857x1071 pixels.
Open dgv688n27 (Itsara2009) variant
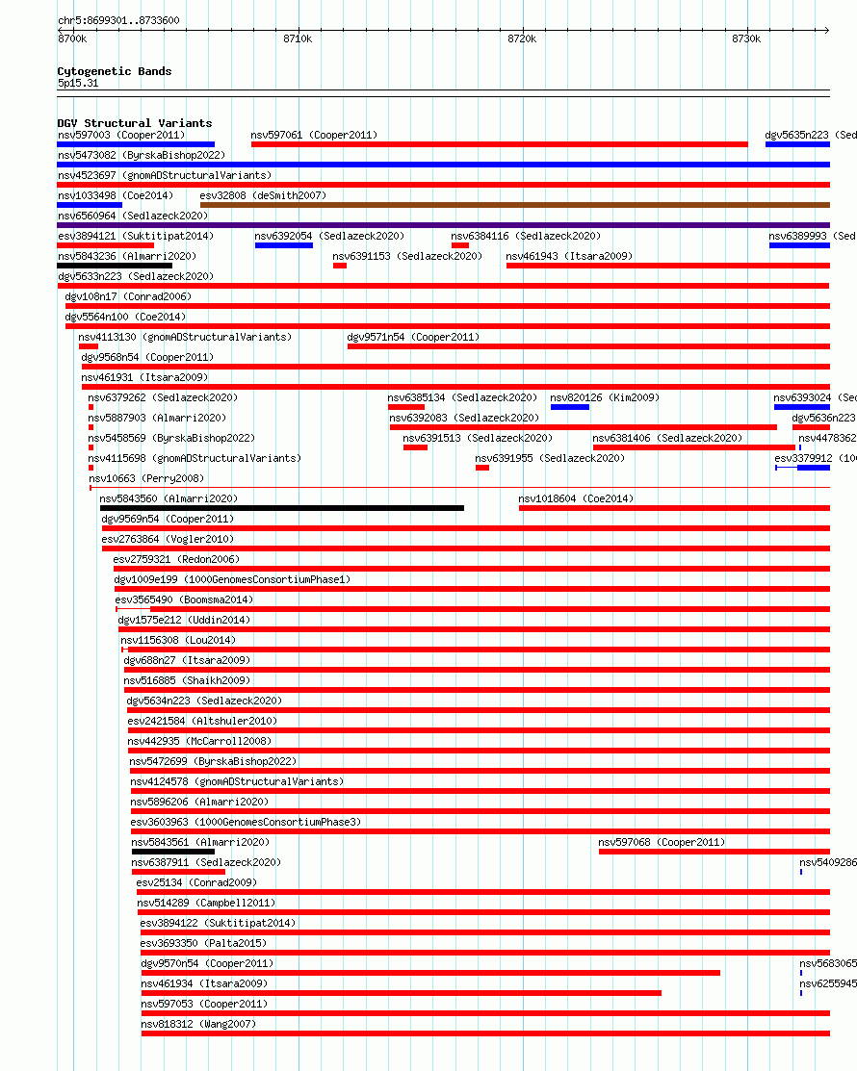[187, 660]
